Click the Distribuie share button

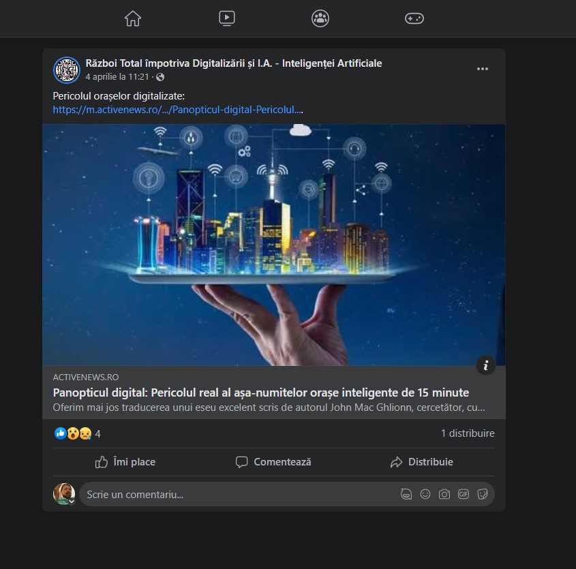pos(421,462)
